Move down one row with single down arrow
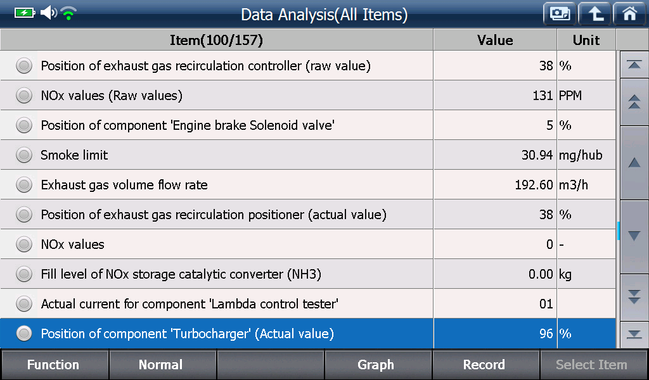This screenshot has height=380, width=649. pos(634,236)
